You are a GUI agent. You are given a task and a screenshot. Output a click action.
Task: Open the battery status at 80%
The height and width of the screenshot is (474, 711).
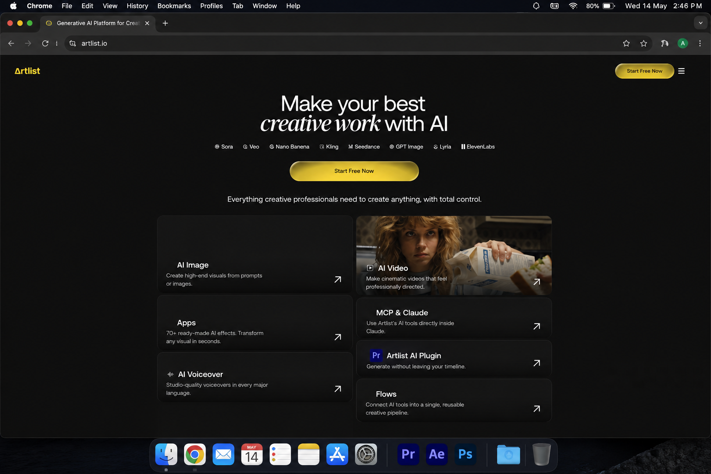(x=600, y=6)
